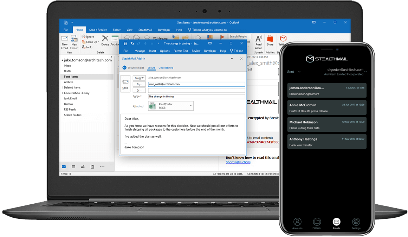Open New Items in the ribbon
Viewport: 408px width, 237px height.
[74, 42]
